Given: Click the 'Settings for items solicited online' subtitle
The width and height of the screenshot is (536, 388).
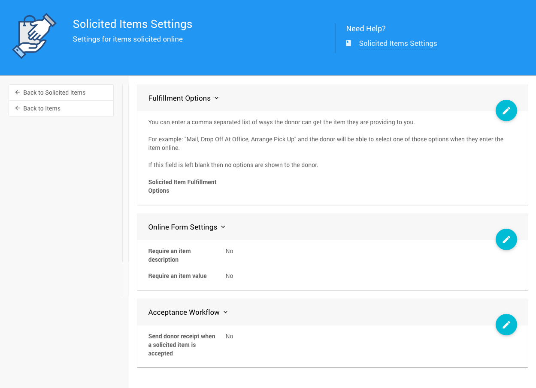Looking at the screenshot, I should tap(127, 39).
